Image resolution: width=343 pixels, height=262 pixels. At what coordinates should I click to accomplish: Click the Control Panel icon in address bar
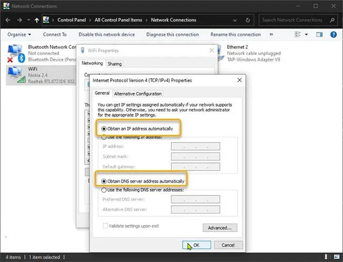pos(46,20)
